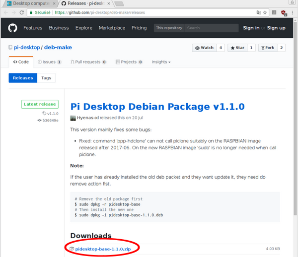Click the Downloads heading

(91, 236)
